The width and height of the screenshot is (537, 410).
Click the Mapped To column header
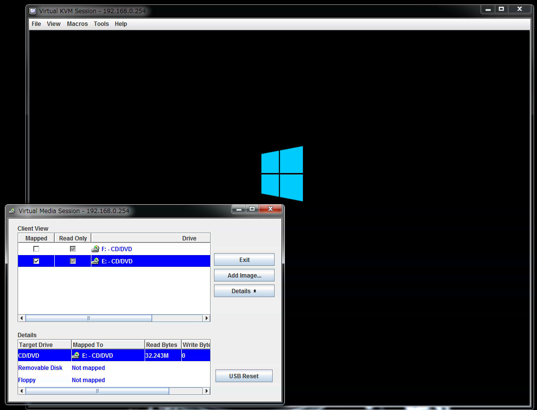coord(108,345)
